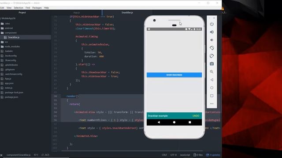The height and width of the screenshot is (158, 282).
Task: Open emulator extended controls (three dots)
Action: click(x=211, y=104)
